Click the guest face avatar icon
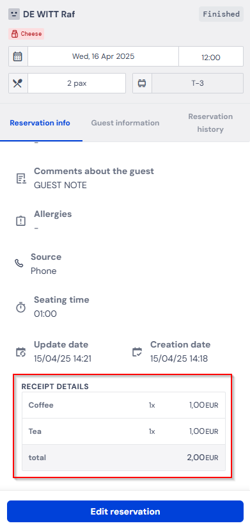250x528 pixels. (14, 14)
